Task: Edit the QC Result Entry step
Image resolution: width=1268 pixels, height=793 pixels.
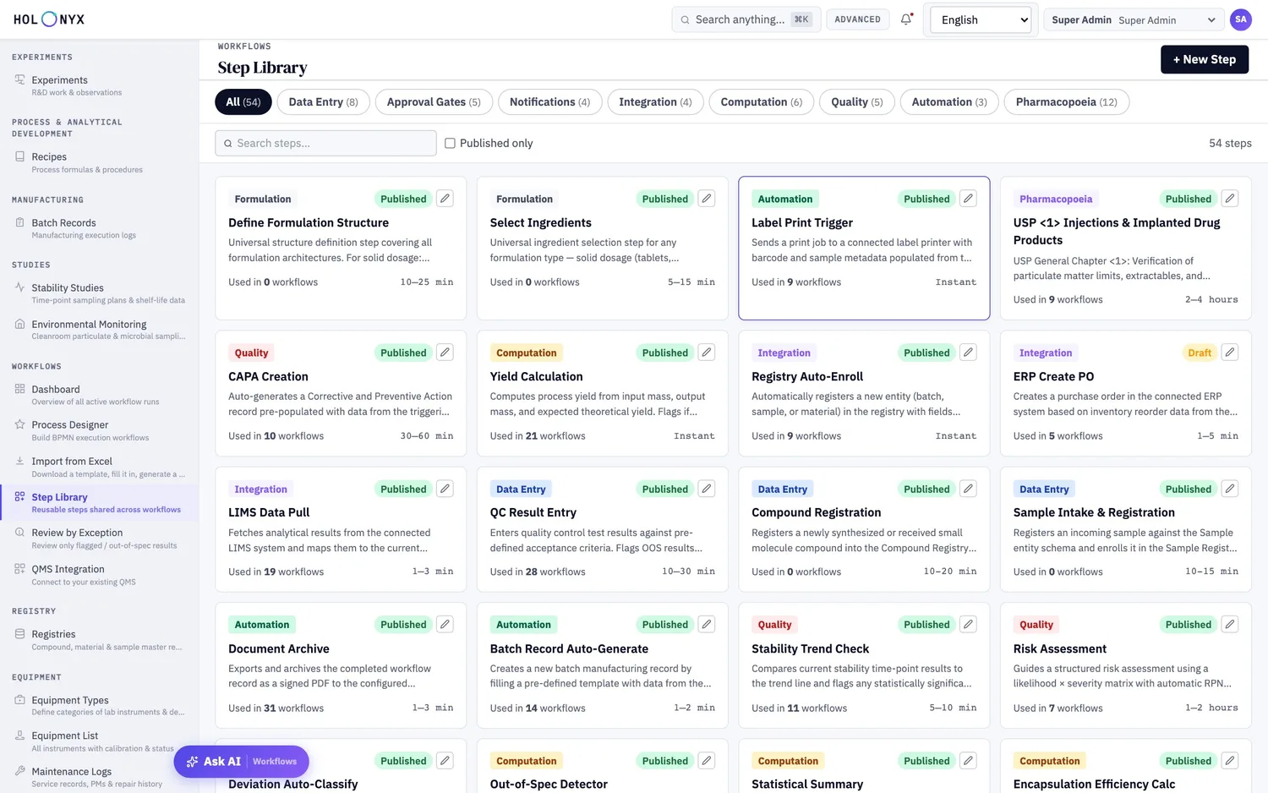Action: pos(707,489)
